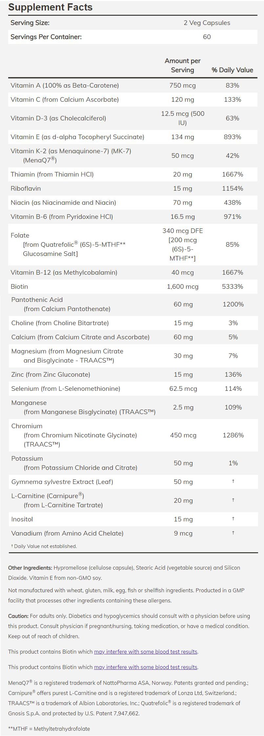
Task: Select the Gymnema sylvestre Extract row
Action: 62,482
